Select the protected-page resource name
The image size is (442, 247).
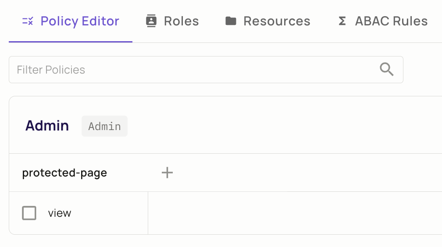(x=64, y=173)
